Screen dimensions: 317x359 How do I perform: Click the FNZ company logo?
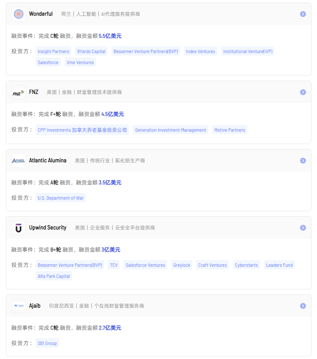[19, 92]
